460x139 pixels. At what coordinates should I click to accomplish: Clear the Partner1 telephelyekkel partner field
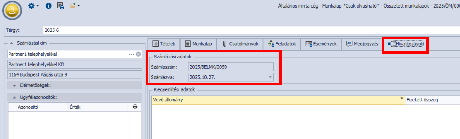click(x=138, y=54)
